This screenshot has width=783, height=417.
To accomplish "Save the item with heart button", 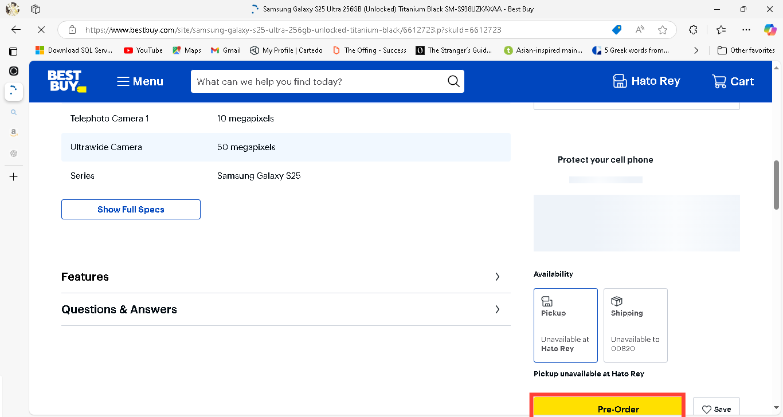I will pyautogui.click(x=717, y=408).
